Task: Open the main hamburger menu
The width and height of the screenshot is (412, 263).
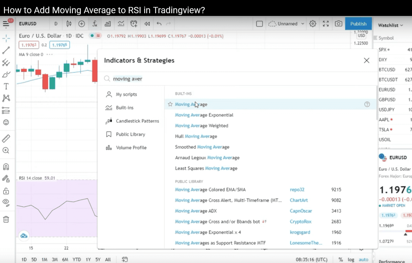Action: pos(6,24)
